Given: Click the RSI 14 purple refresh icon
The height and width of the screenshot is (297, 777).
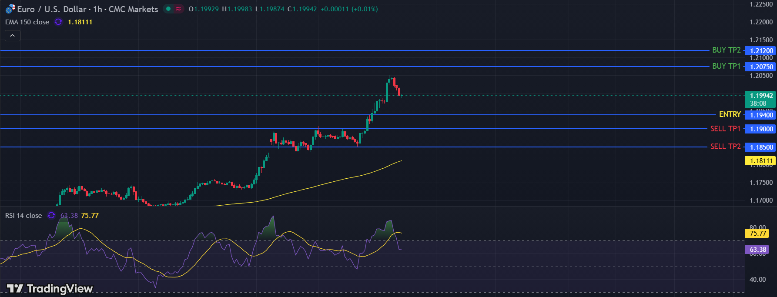Looking at the screenshot, I should click(51, 215).
